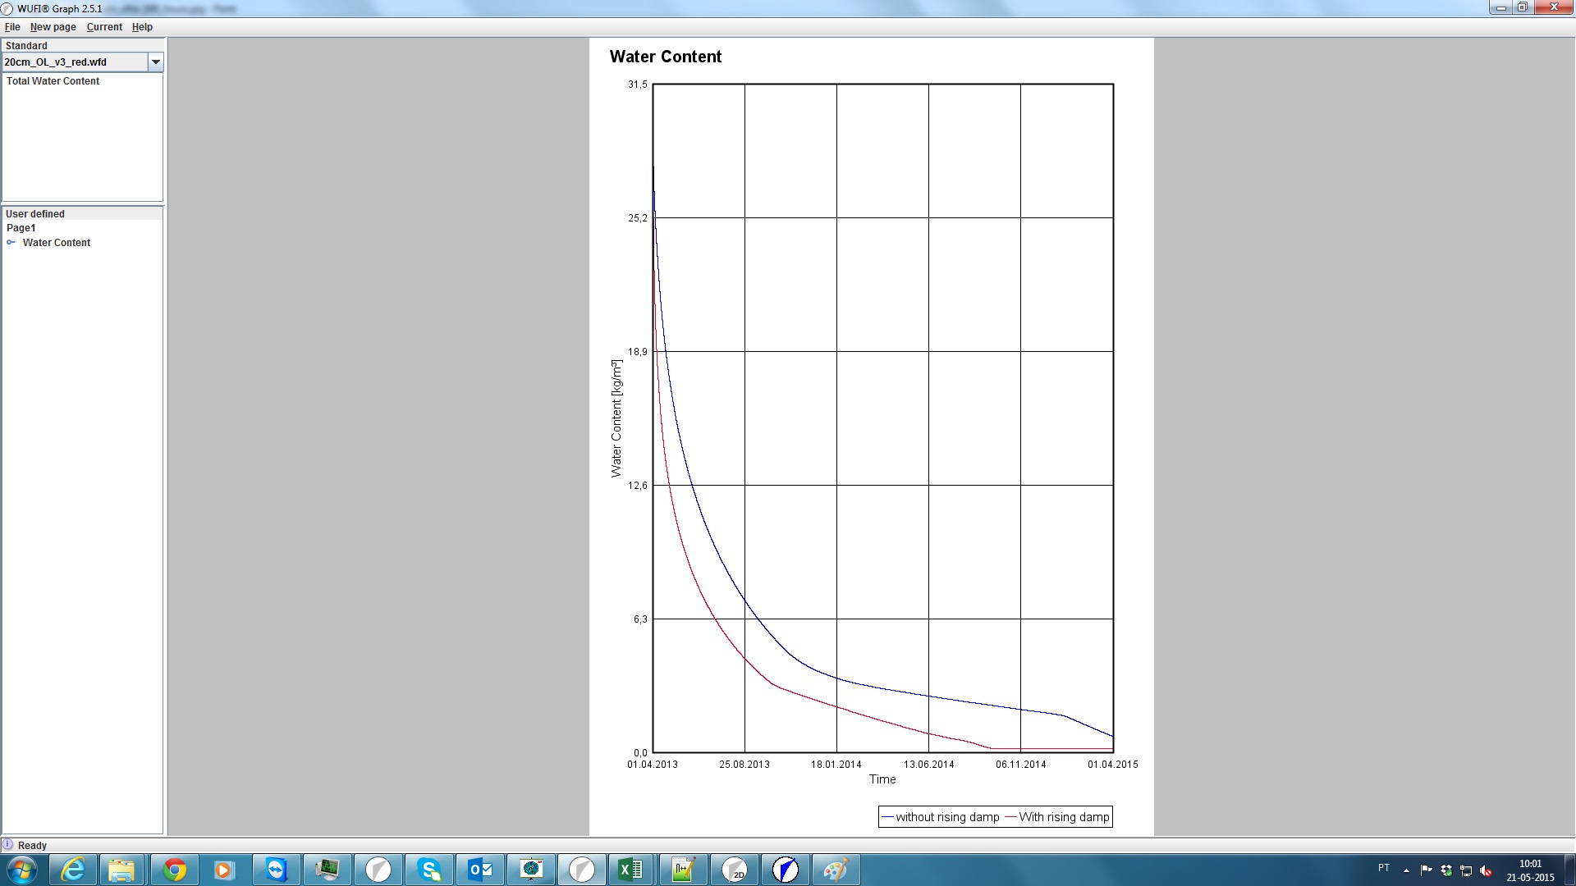Viewport: 1576px width, 886px height.
Task: Select Water Content under Page1
Action: (57, 243)
